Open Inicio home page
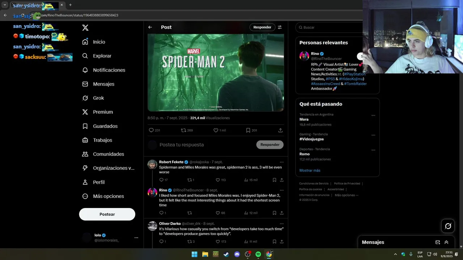The height and width of the screenshot is (260, 463). [94, 42]
